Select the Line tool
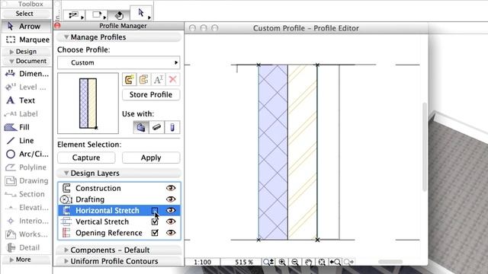This screenshot has height=274, width=488. (26, 140)
